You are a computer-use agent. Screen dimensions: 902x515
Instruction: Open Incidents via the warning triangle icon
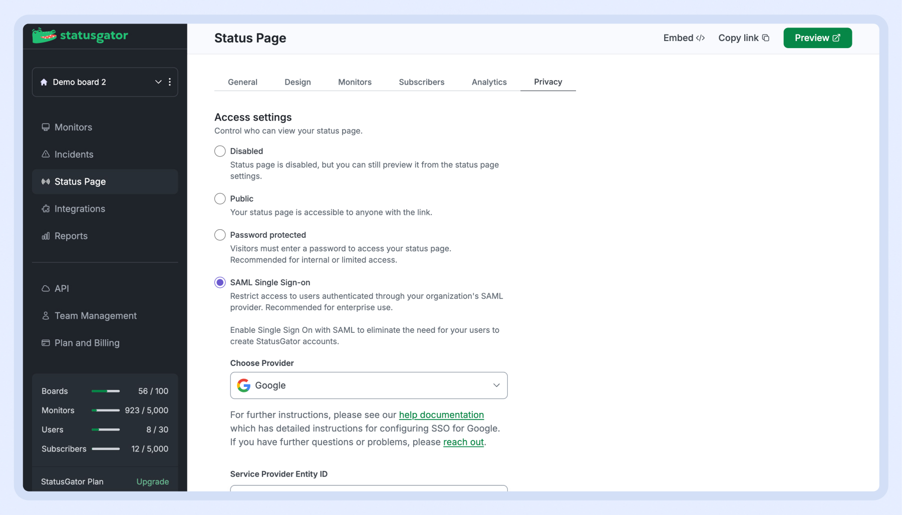(x=46, y=154)
